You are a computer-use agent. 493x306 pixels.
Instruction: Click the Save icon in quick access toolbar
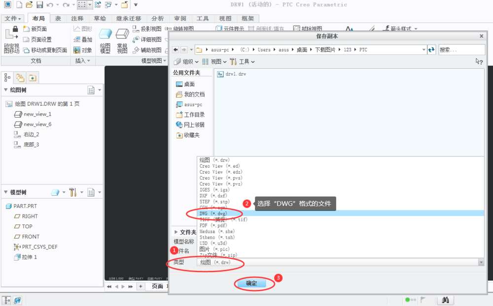coord(39,5)
